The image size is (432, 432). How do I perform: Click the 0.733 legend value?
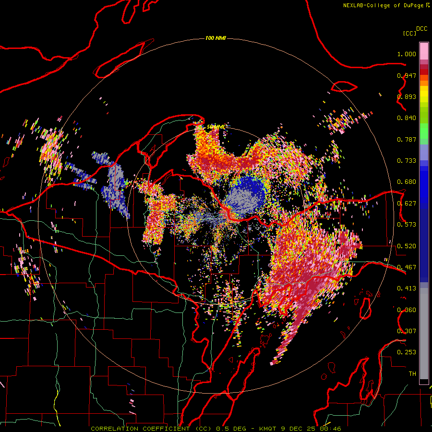407,161
